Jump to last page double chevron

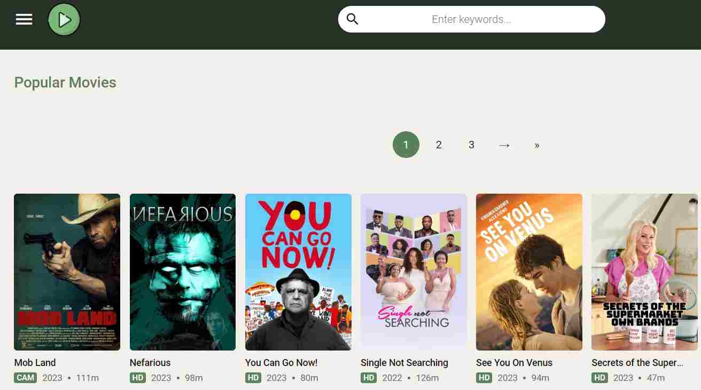(x=537, y=145)
